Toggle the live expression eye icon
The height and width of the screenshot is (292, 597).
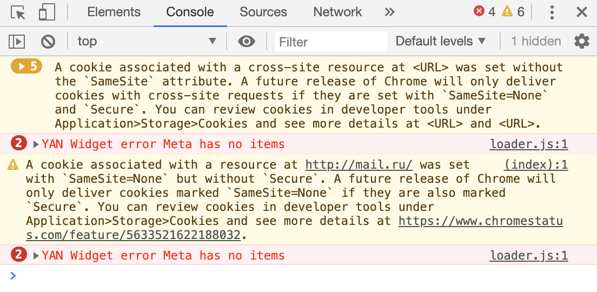pos(247,41)
